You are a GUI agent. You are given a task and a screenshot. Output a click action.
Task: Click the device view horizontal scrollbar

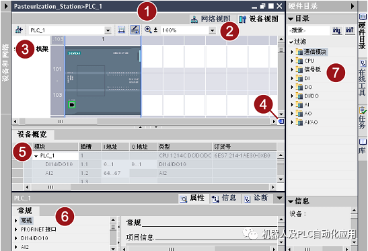tap(145, 121)
